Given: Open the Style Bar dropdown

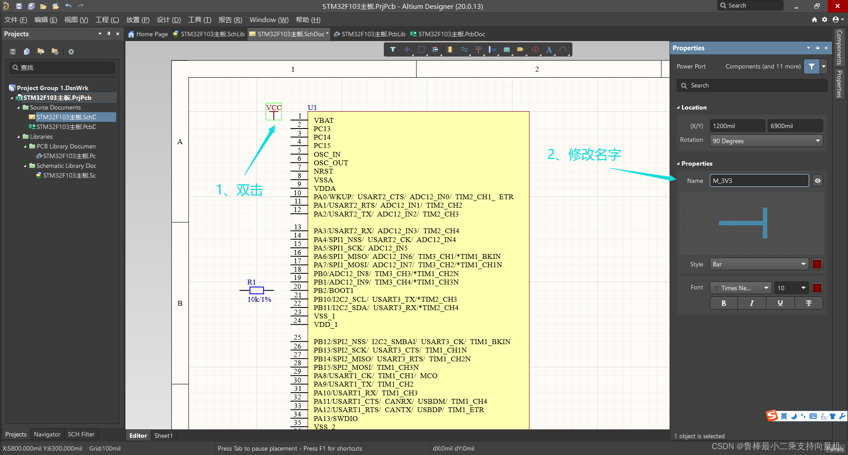Looking at the screenshot, I should coord(759,264).
